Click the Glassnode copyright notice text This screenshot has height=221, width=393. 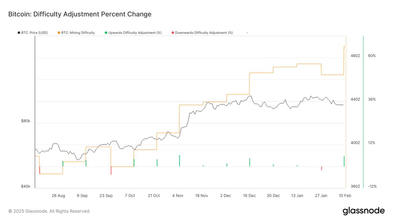coord(49,211)
